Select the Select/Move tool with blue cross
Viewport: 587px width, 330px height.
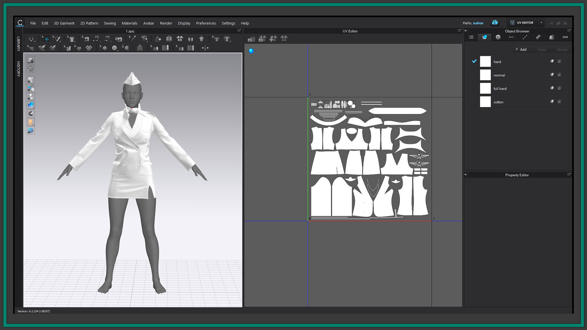pyautogui.click(x=45, y=39)
